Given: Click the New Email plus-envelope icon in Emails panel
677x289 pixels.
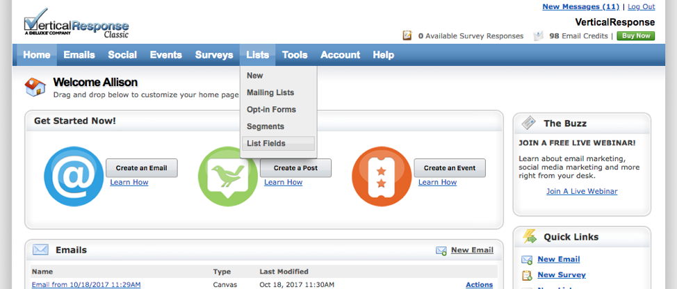Looking at the screenshot, I should pyautogui.click(x=441, y=251).
